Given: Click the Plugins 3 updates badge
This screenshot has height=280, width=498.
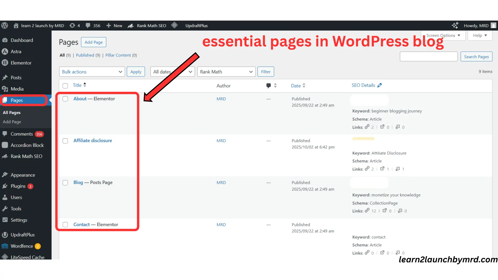Looking at the screenshot, I should click(x=30, y=186).
